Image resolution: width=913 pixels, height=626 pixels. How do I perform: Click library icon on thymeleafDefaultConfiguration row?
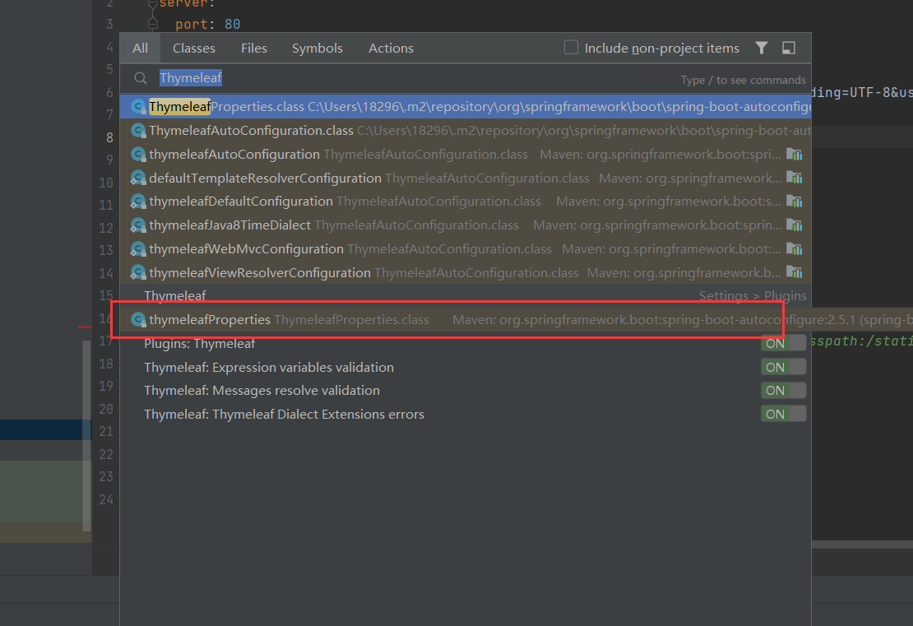[795, 202]
